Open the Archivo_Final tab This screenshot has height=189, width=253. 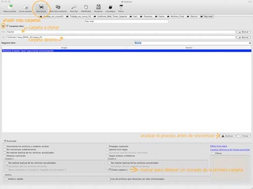(176, 17)
